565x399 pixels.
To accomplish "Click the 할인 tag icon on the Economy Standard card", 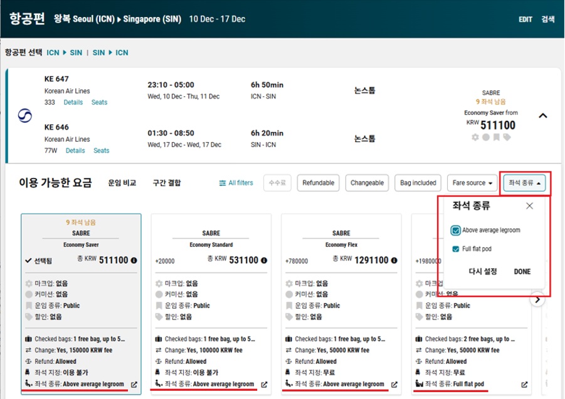I will [x=159, y=316].
